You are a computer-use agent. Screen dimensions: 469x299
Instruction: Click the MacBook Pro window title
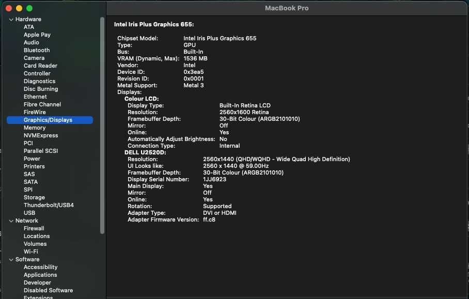(287, 8)
